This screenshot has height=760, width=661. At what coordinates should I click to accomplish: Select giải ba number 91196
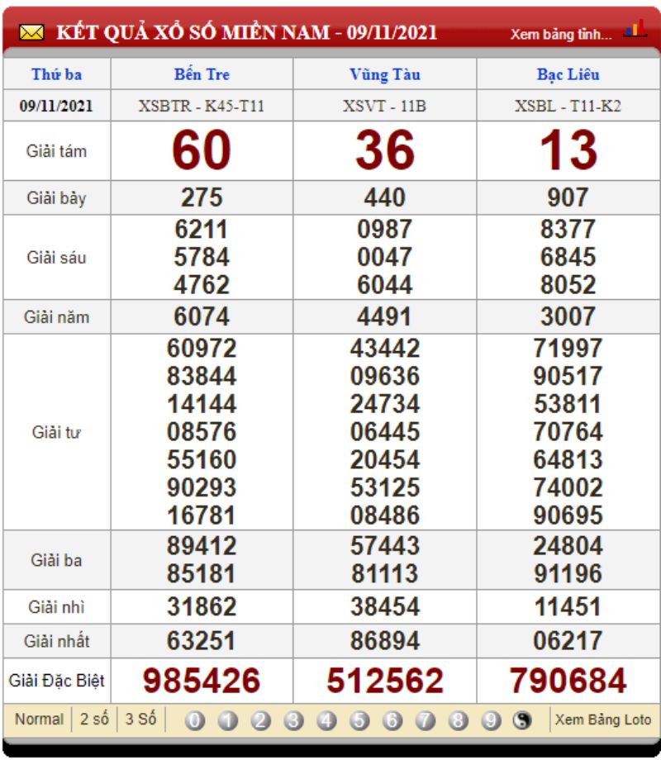(568, 573)
